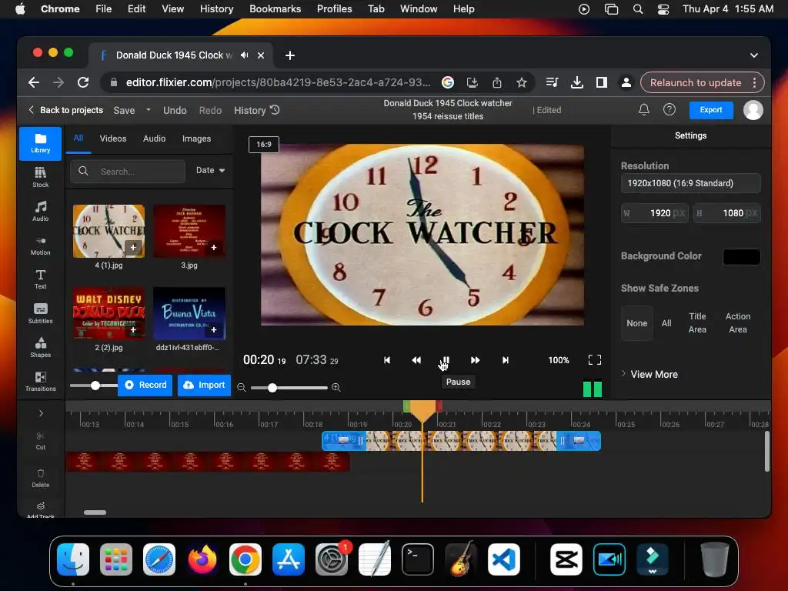The width and height of the screenshot is (788, 591).
Task: Open Finder from the dock
Action: [73, 559]
